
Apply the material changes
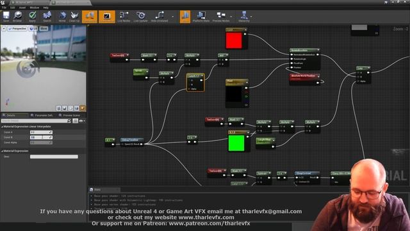tap(32, 17)
